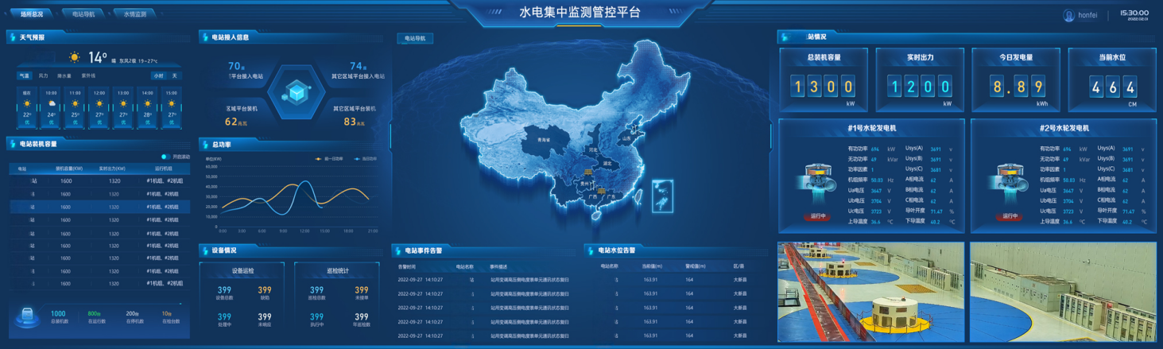Screen dimensions: 1163x349
Task: Click the 贵州 station marker on the map
Action: (x=587, y=172)
